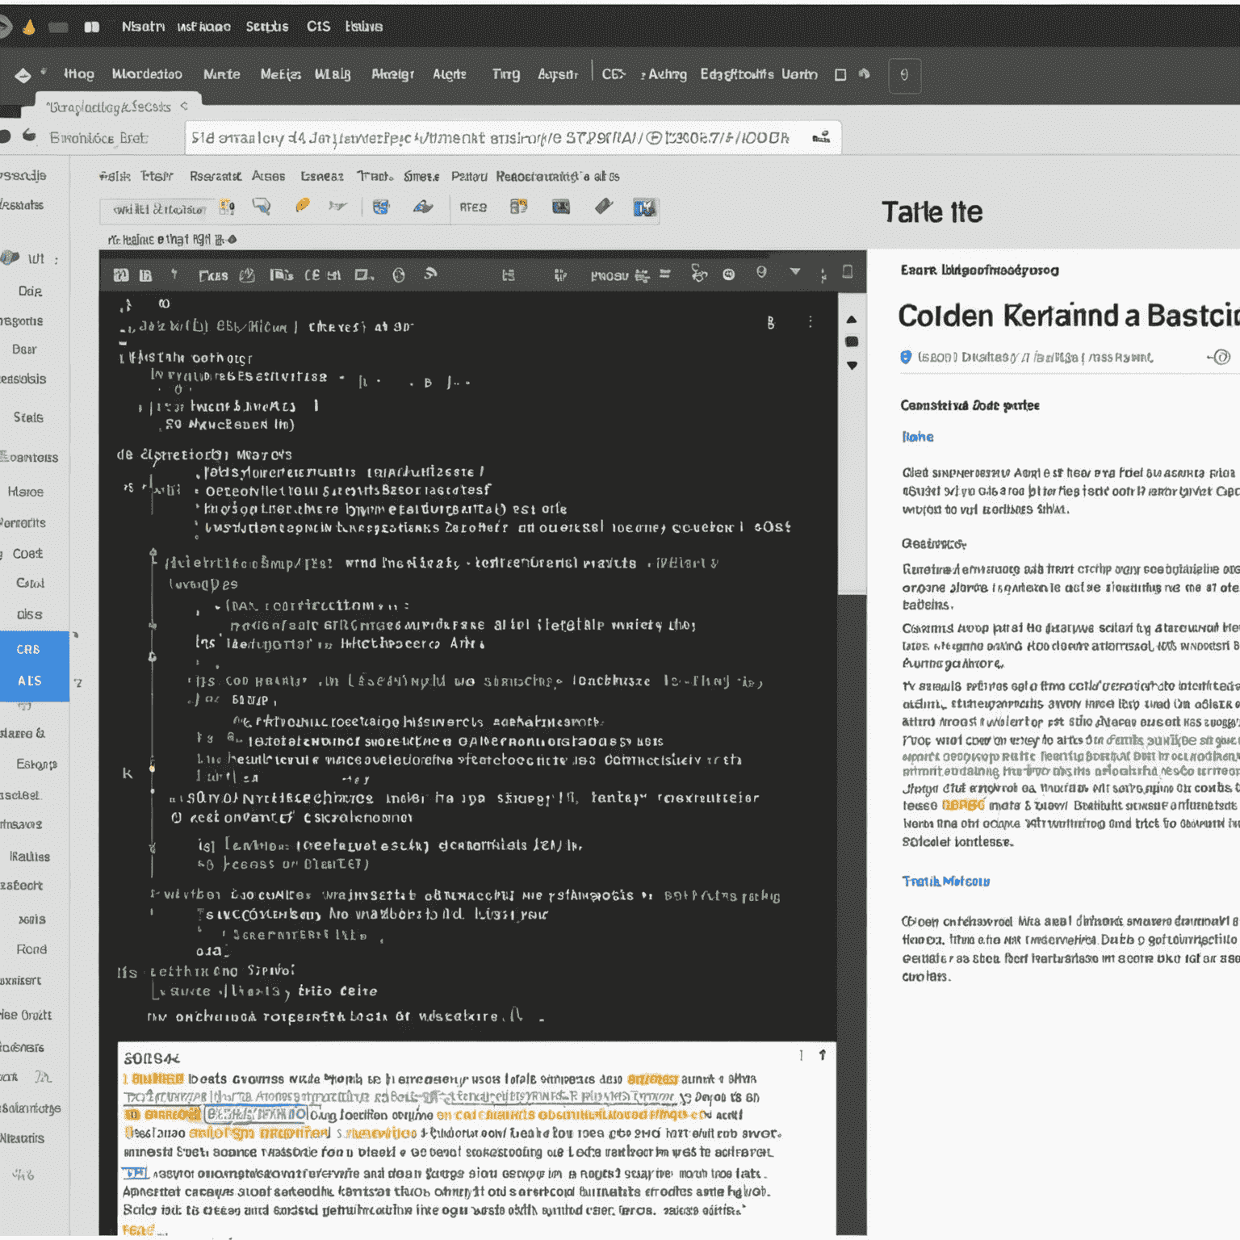Click the hand icon after "Fkes"
The height and width of the screenshot is (1240, 1240).
pyautogui.click(x=247, y=275)
